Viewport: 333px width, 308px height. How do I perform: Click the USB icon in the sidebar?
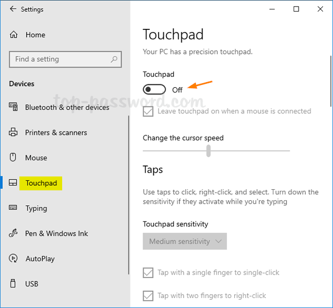coord(13,284)
